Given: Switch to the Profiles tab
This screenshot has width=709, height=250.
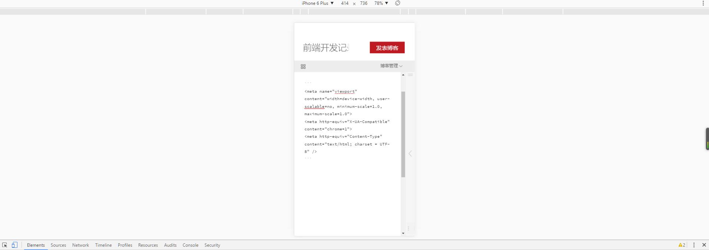Looking at the screenshot, I should tap(125, 245).
